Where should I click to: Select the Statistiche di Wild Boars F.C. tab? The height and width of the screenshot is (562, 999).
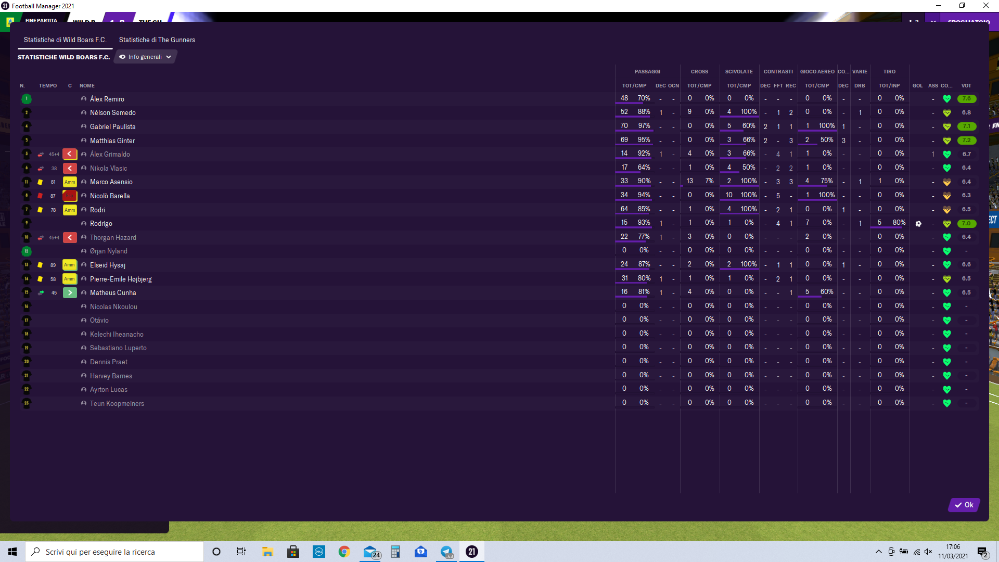pyautogui.click(x=65, y=40)
